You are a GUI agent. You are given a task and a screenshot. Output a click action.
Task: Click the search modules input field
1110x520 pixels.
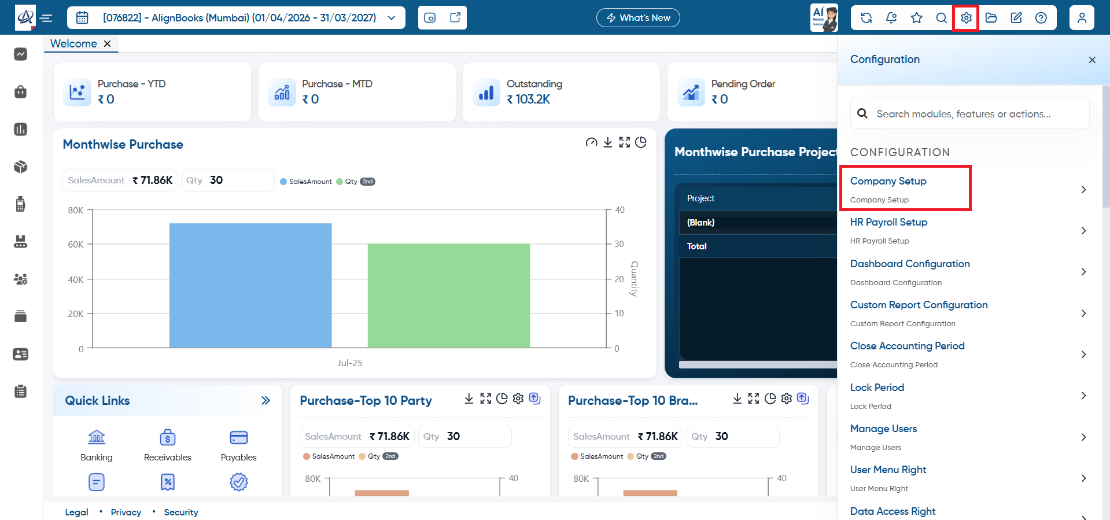pyautogui.click(x=970, y=114)
